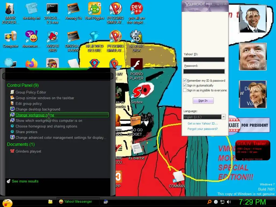The width and height of the screenshot is (276, 207).
Task: Click 'Forgot your password?' link
Action: click(x=203, y=129)
